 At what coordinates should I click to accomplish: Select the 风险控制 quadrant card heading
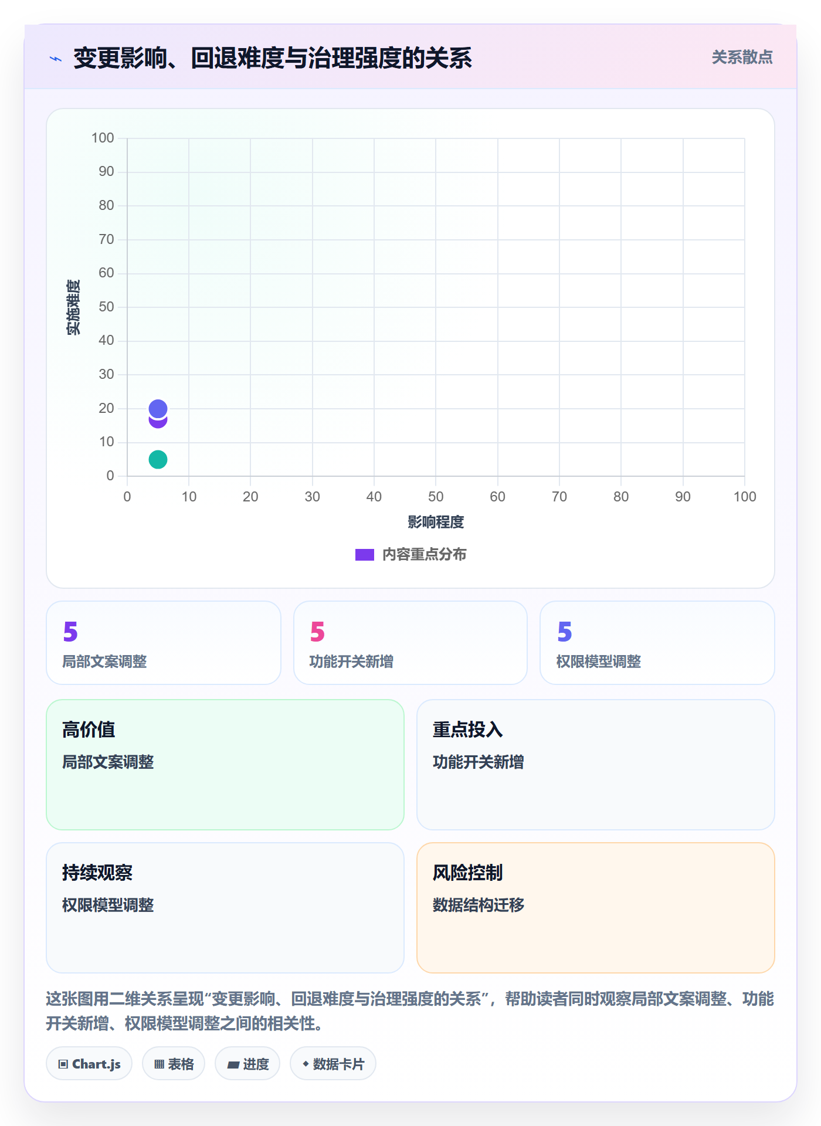click(467, 873)
